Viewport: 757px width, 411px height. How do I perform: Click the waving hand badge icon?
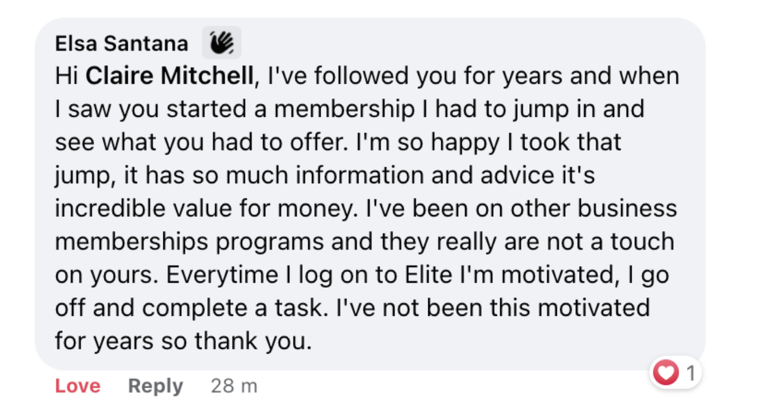pyautogui.click(x=222, y=43)
